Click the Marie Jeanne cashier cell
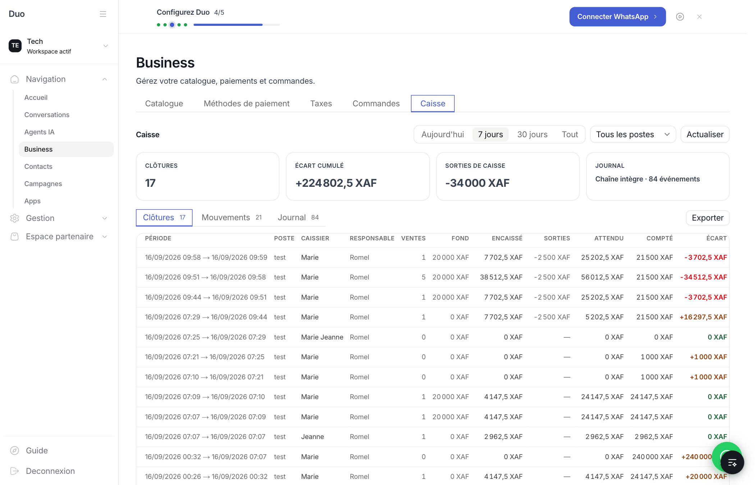This screenshot has height=485, width=755. (322, 337)
